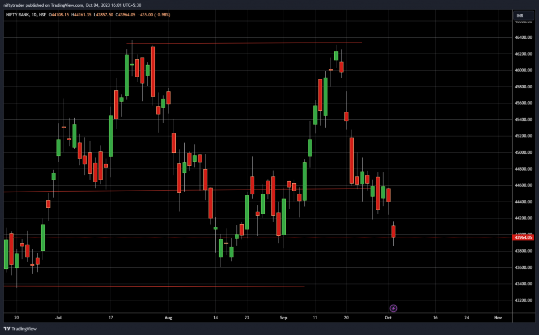539x335 pixels.
Task: Click the low value L43857.50
Action: coord(103,15)
